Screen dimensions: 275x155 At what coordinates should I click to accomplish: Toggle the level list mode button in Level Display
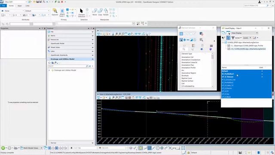(228, 37)
